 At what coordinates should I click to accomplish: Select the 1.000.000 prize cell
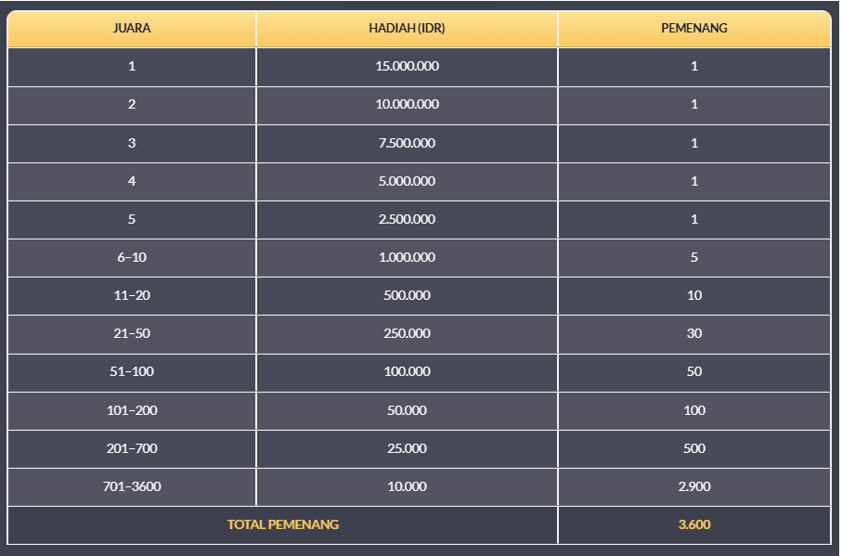pos(407,257)
